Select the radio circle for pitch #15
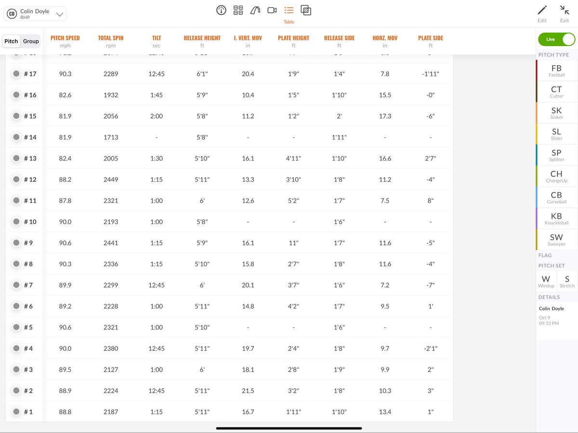Screen dimensions: 578x433 click(16, 116)
